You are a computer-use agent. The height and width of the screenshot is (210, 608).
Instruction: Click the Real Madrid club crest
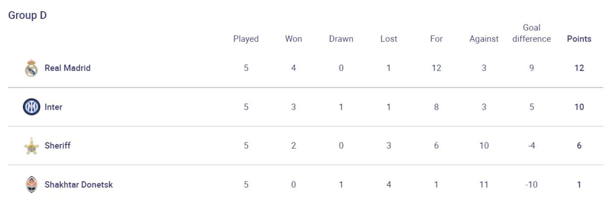[31, 68]
